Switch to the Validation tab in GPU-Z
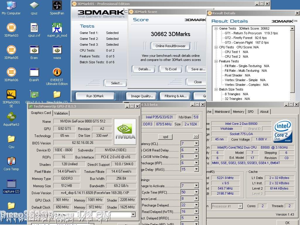The image size is (300, 225). click(x=61, y=113)
